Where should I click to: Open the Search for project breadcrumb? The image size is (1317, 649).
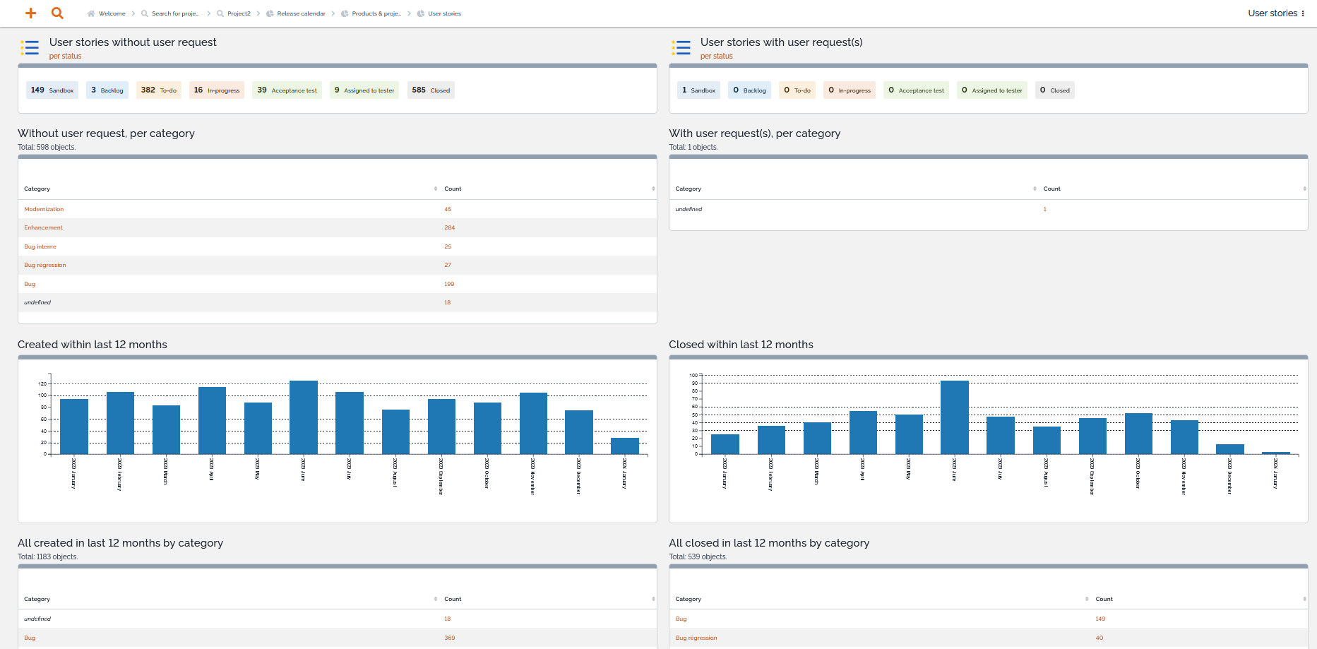(x=174, y=13)
